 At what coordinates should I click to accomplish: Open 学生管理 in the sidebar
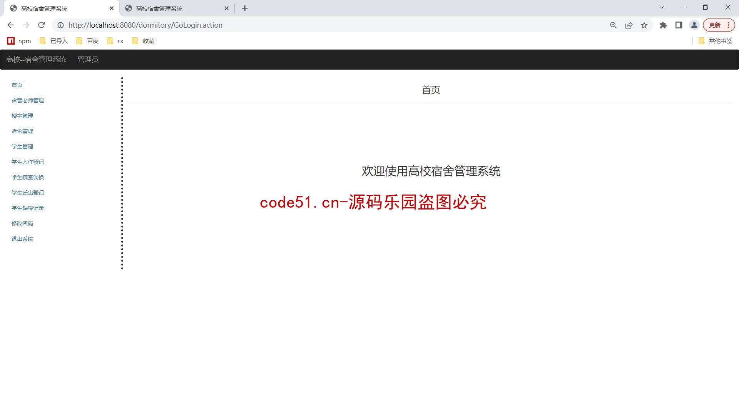point(22,146)
